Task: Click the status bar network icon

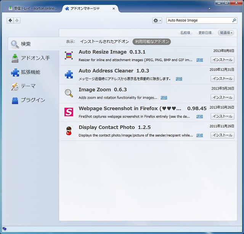Action: tap(4, 229)
